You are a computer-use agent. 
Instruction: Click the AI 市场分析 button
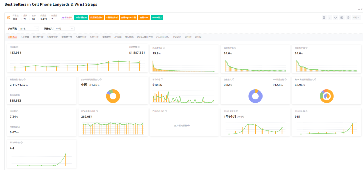(67, 17)
